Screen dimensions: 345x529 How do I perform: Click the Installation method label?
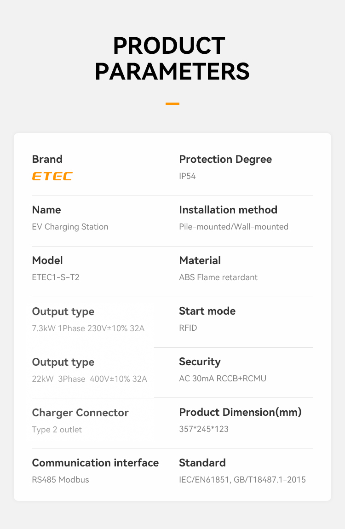coord(228,210)
